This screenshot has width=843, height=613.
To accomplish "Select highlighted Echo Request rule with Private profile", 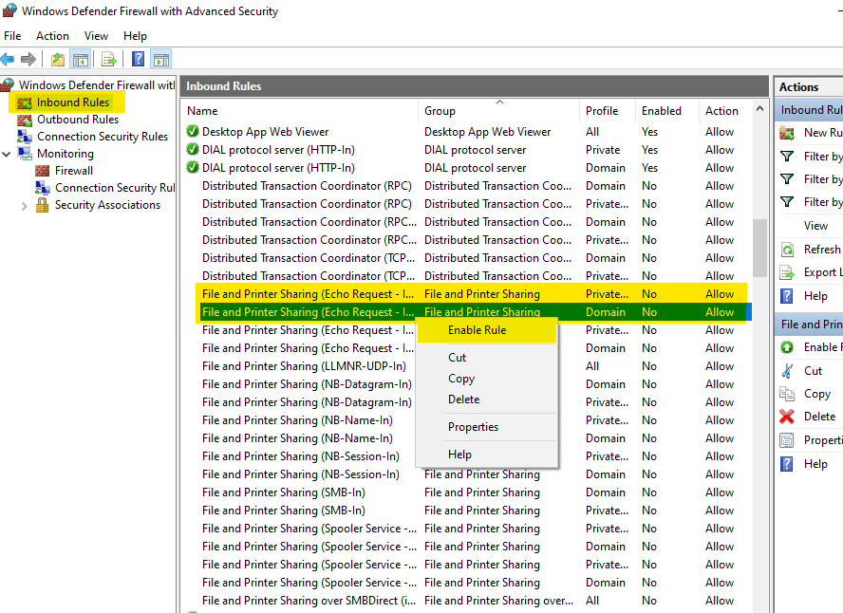I will pos(465,294).
